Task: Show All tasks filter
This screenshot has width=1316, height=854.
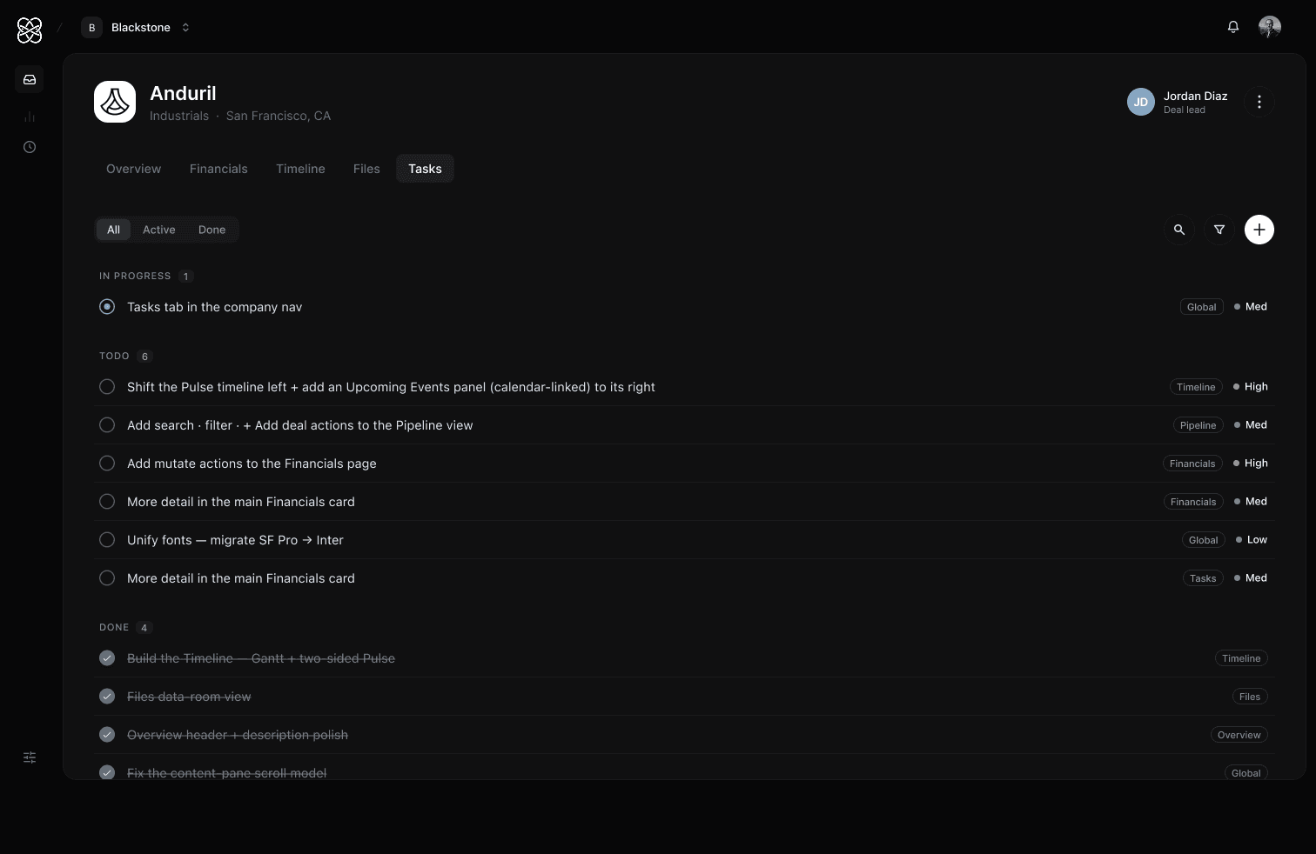Action: pos(113,230)
